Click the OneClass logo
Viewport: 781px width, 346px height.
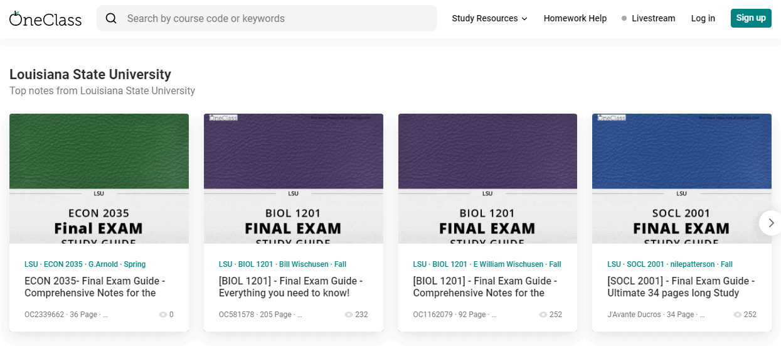pyautogui.click(x=45, y=18)
